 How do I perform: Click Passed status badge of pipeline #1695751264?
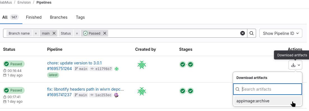[14, 64]
